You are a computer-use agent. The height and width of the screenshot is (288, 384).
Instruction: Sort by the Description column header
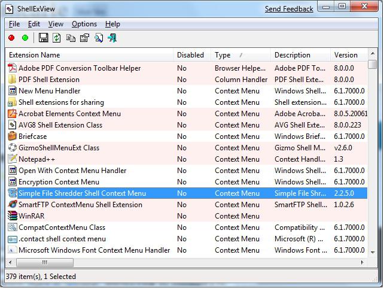pyautogui.click(x=300, y=55)
